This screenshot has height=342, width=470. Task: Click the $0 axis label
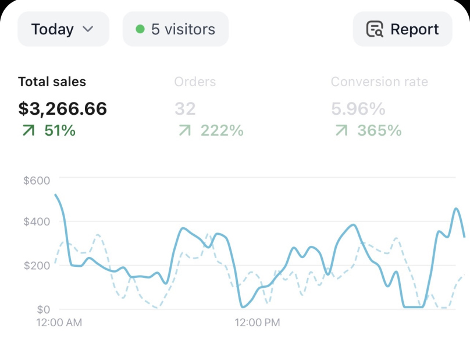tap(43, 309)
